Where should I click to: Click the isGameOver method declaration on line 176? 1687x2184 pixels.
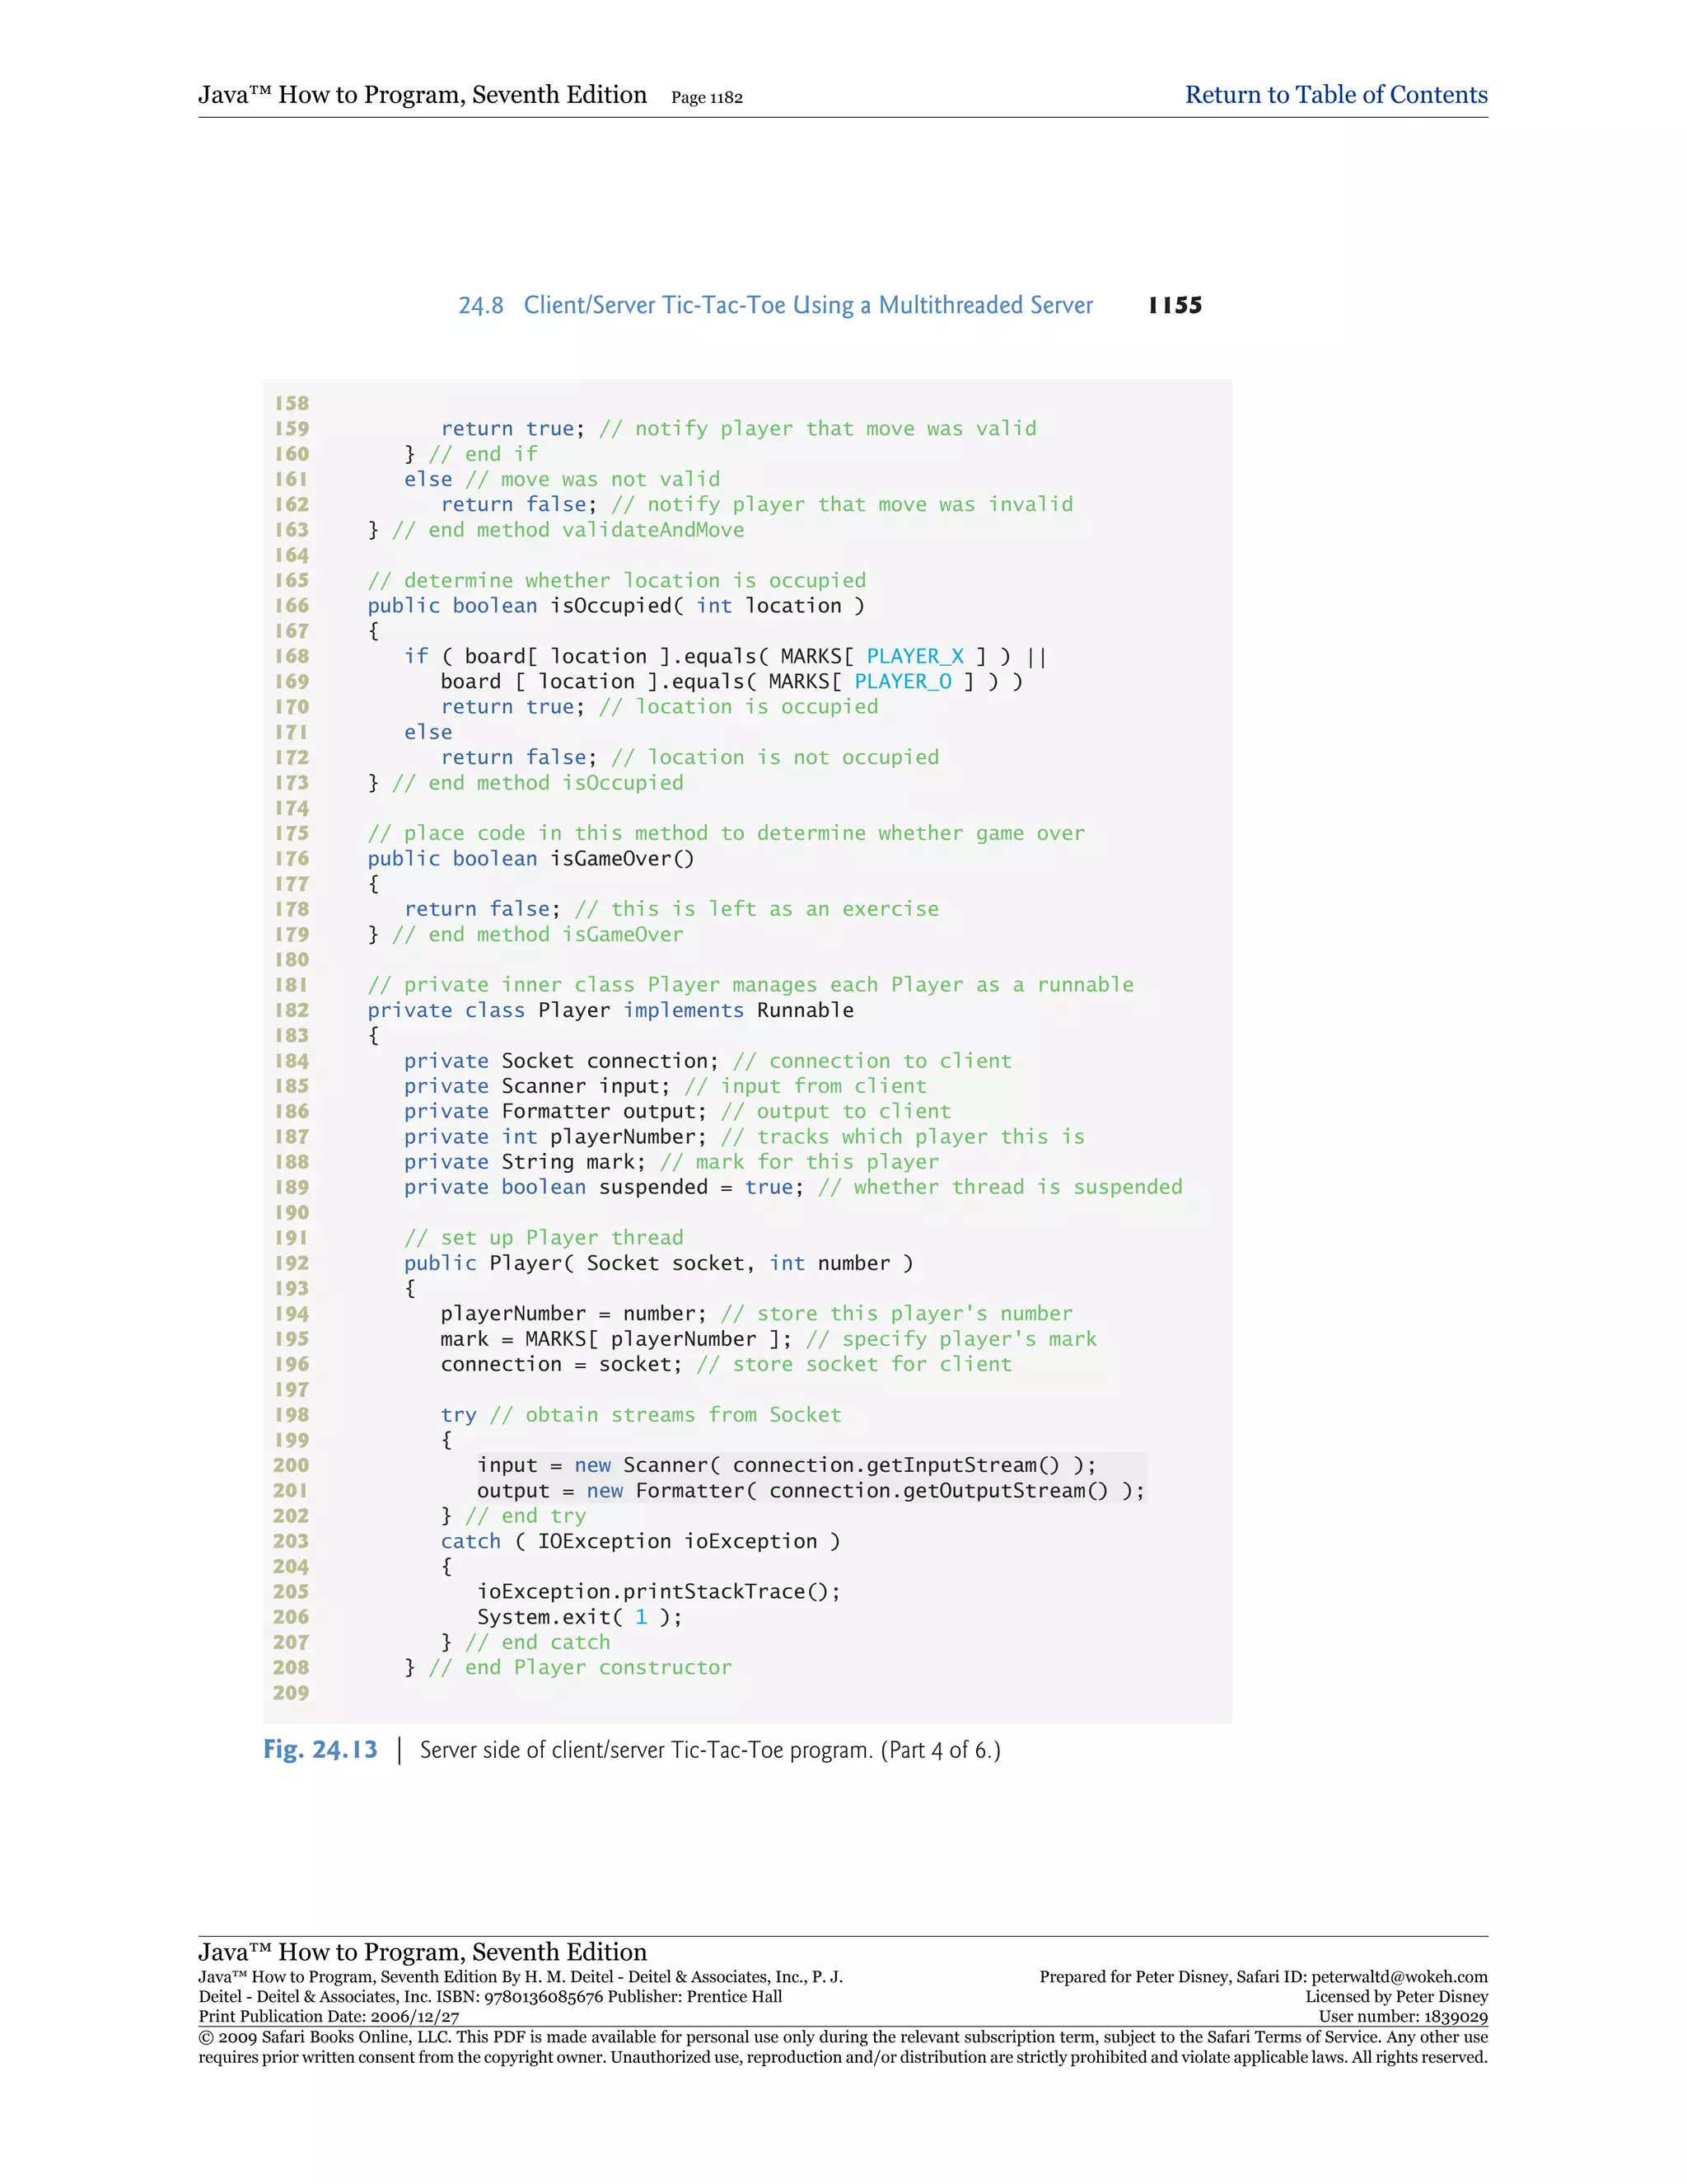click(530, 859)
